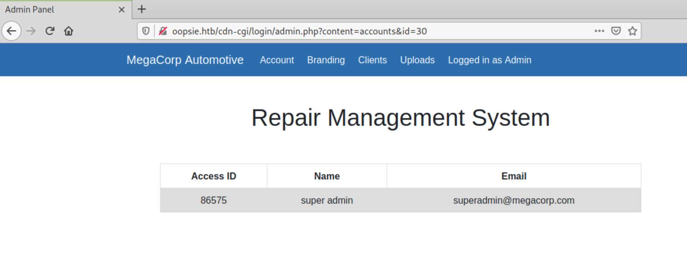Open the Account menu item

point(276,60)
